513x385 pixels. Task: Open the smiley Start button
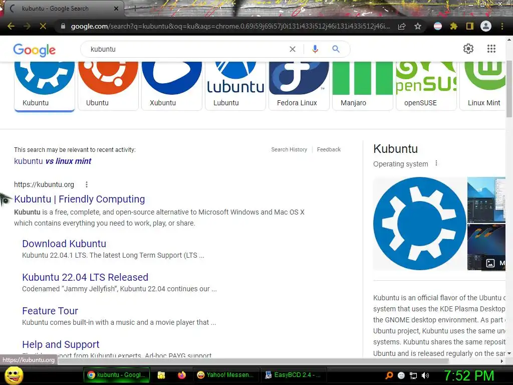tap(14, 375)
